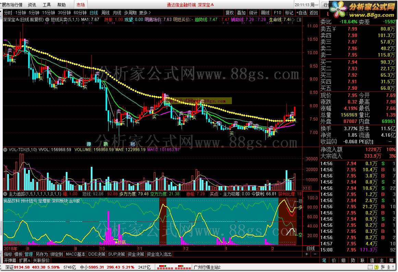Open the 短线买卖 indicator dropdown circle

[x=47, y=20]
